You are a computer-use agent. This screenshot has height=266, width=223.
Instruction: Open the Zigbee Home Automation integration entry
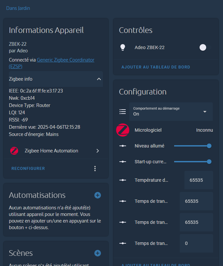pyautogui.click(x=55, y=151)
